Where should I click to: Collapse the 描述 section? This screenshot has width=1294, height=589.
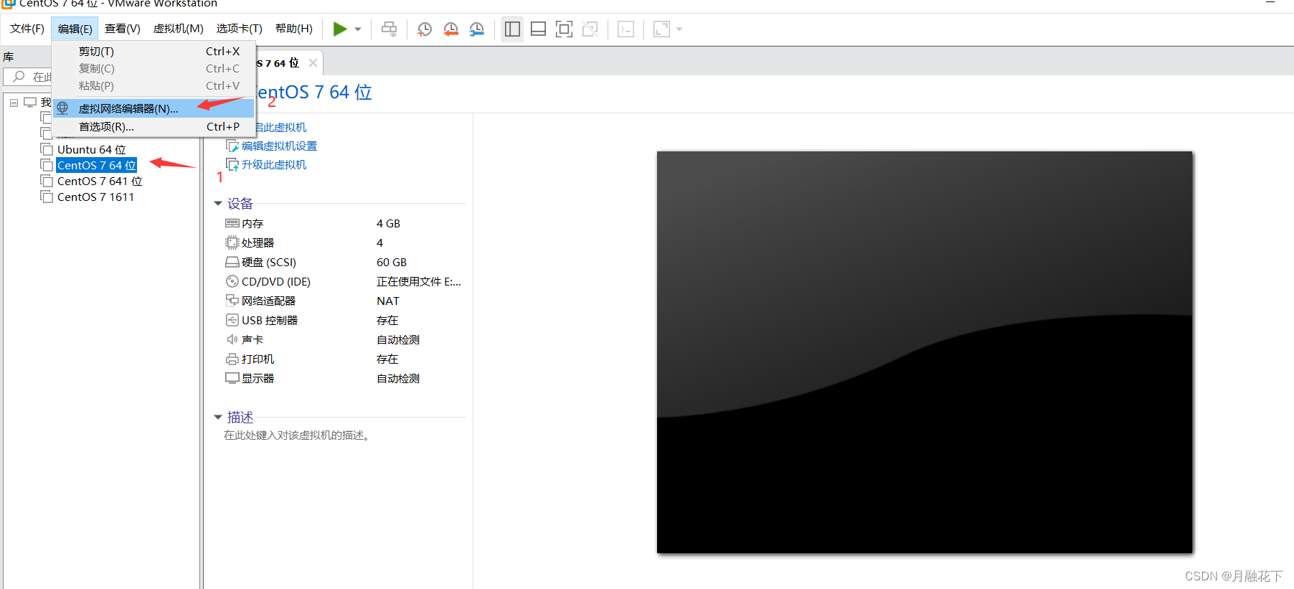click(x=218, y=418)
